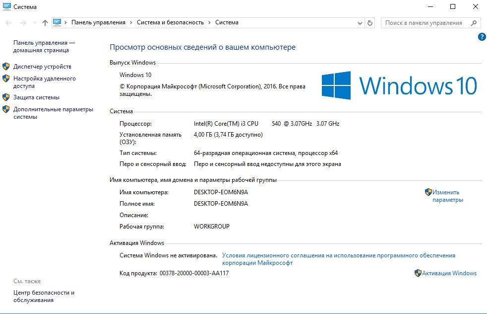Maximize the Система window

pos(453,6)
